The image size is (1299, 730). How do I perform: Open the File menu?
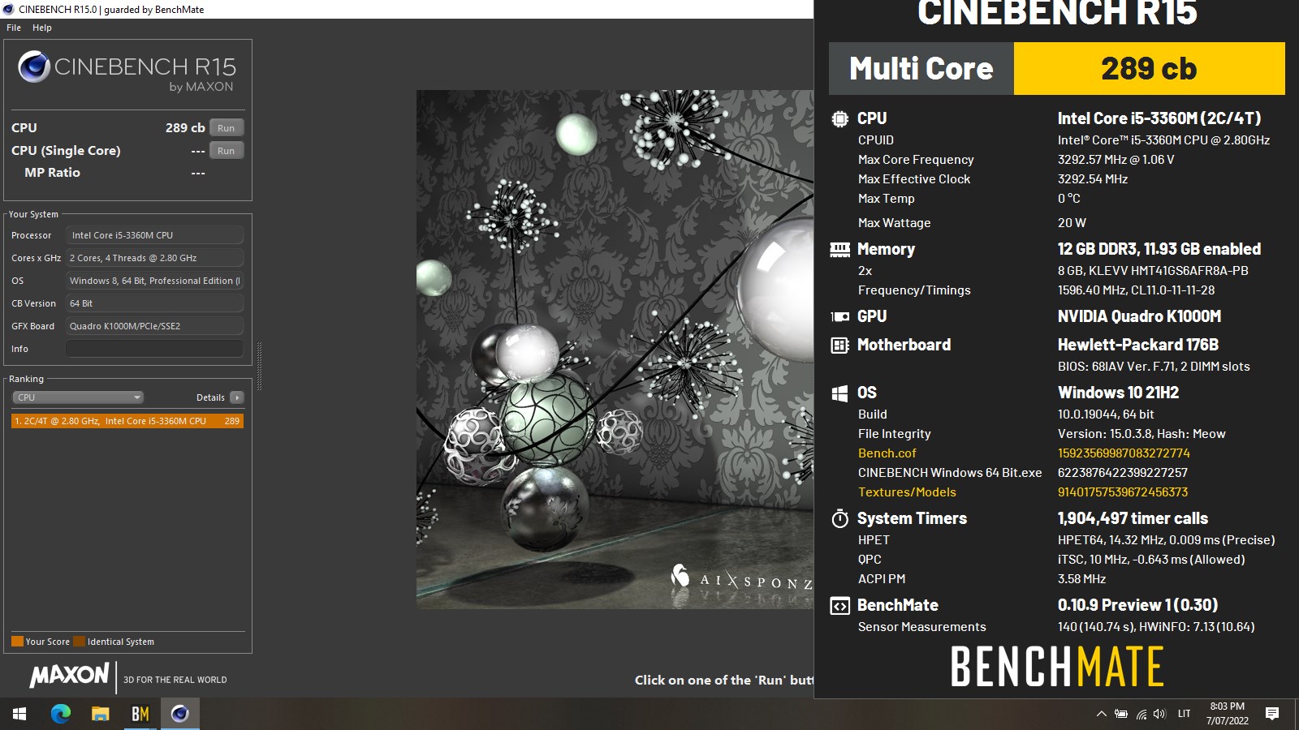[14, 28]
